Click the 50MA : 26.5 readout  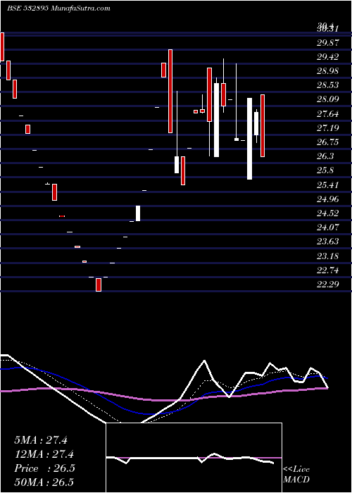coord(46,483)
